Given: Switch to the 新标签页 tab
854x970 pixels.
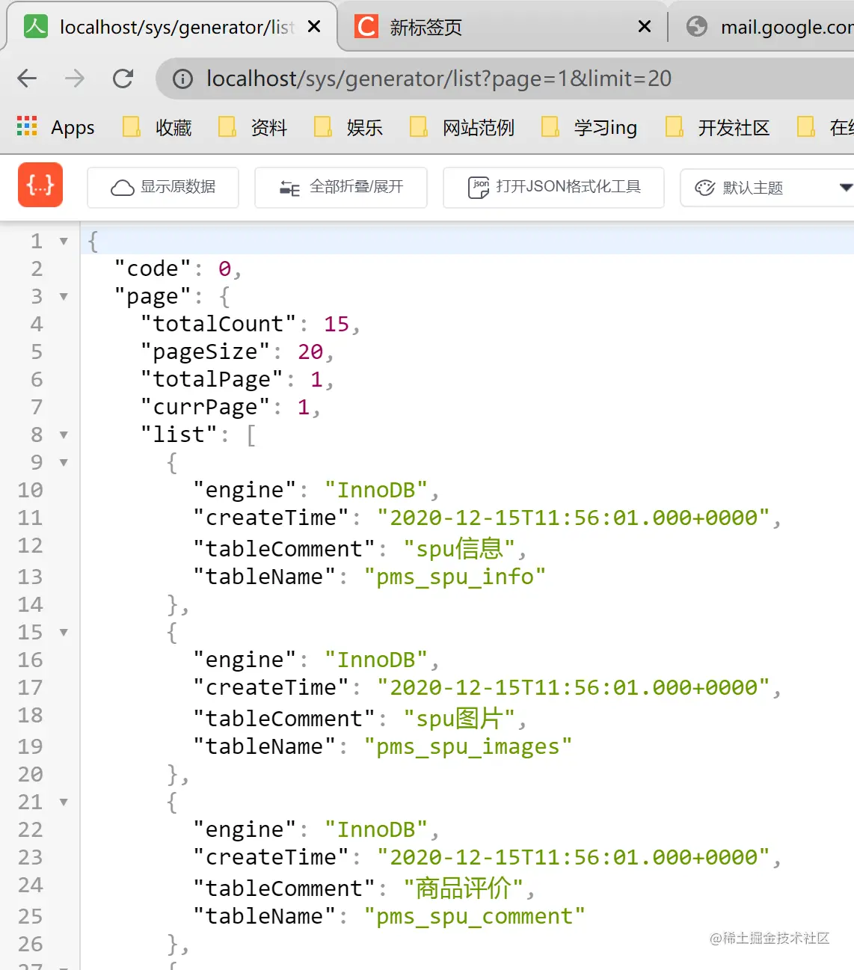Looking at the screenshot, I should pyautogui.click(x=501, y=27).
